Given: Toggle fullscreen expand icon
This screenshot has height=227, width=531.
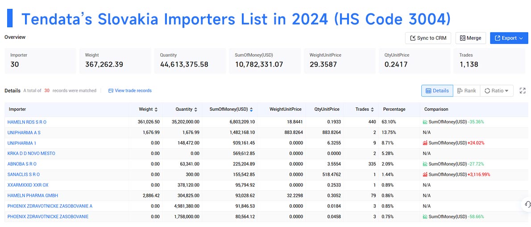Looking at the screenshot, I should pyautogui.click(x=523, y=91).
